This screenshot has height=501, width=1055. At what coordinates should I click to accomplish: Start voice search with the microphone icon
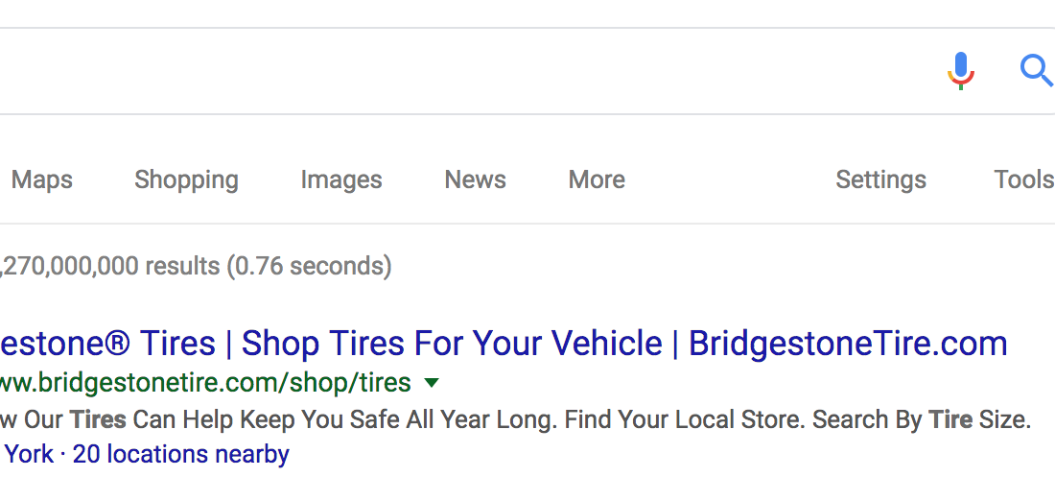(961, 70)
